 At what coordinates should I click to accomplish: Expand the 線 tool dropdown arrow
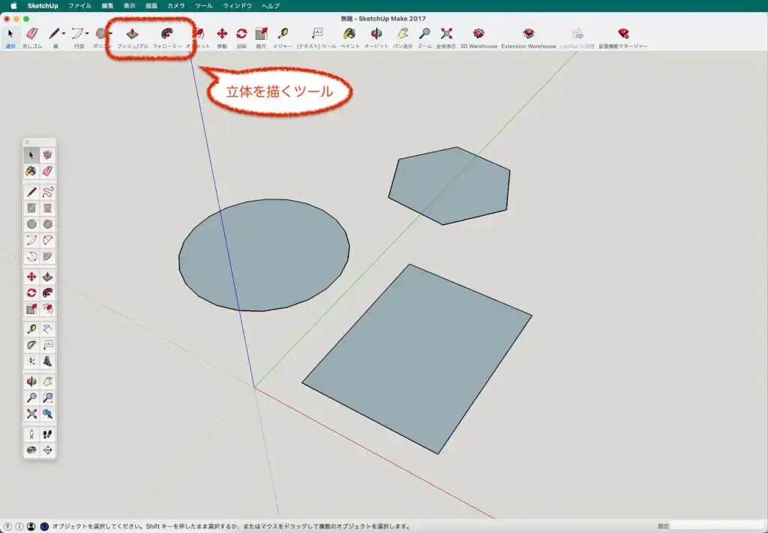click(64, 34)
